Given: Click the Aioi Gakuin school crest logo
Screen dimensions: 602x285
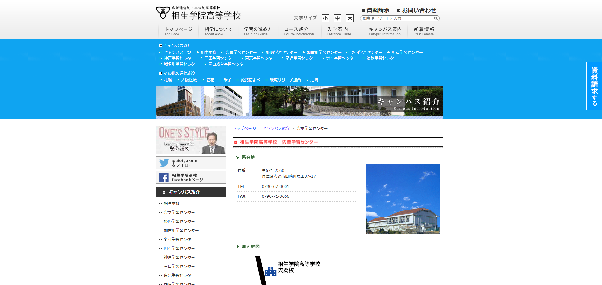Looking at the screenshot, I should [163, 13].
